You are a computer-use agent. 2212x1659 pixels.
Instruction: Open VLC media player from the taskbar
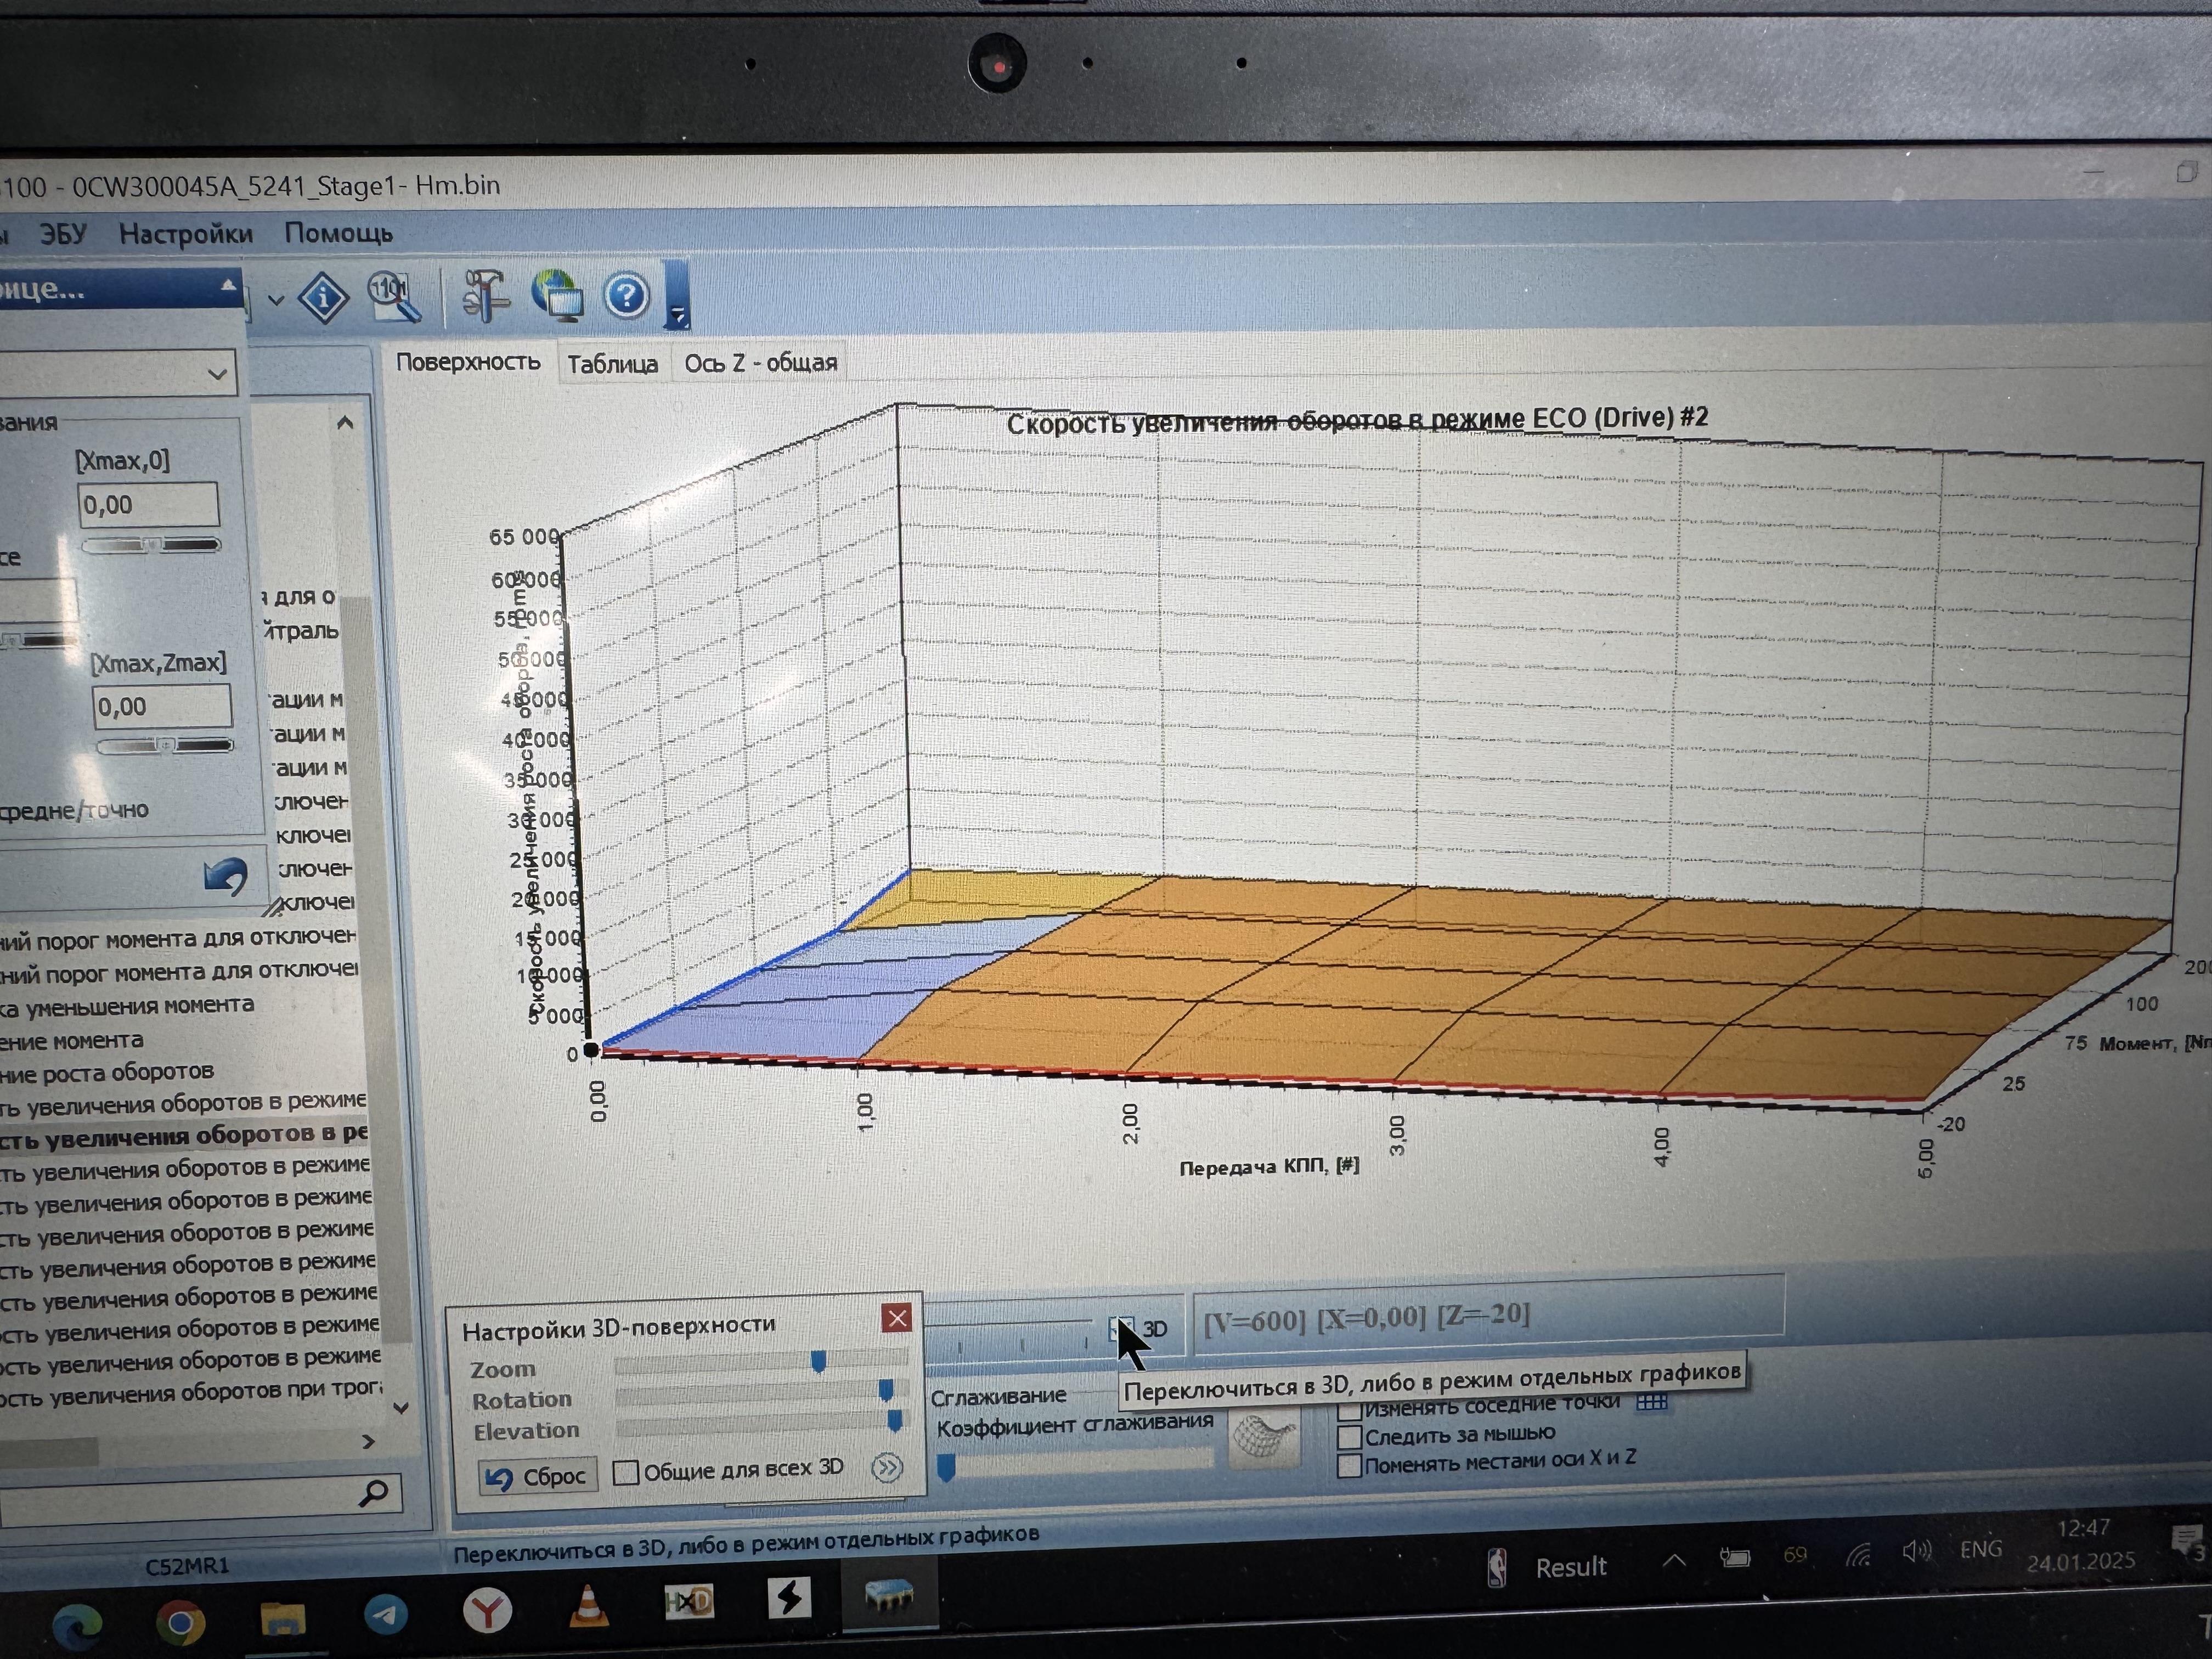coord(588,1605)
